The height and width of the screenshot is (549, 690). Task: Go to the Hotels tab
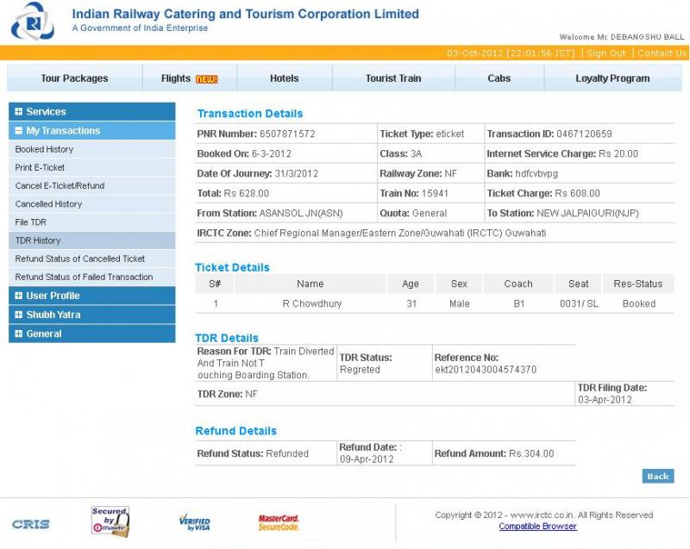tap(284, 78)
